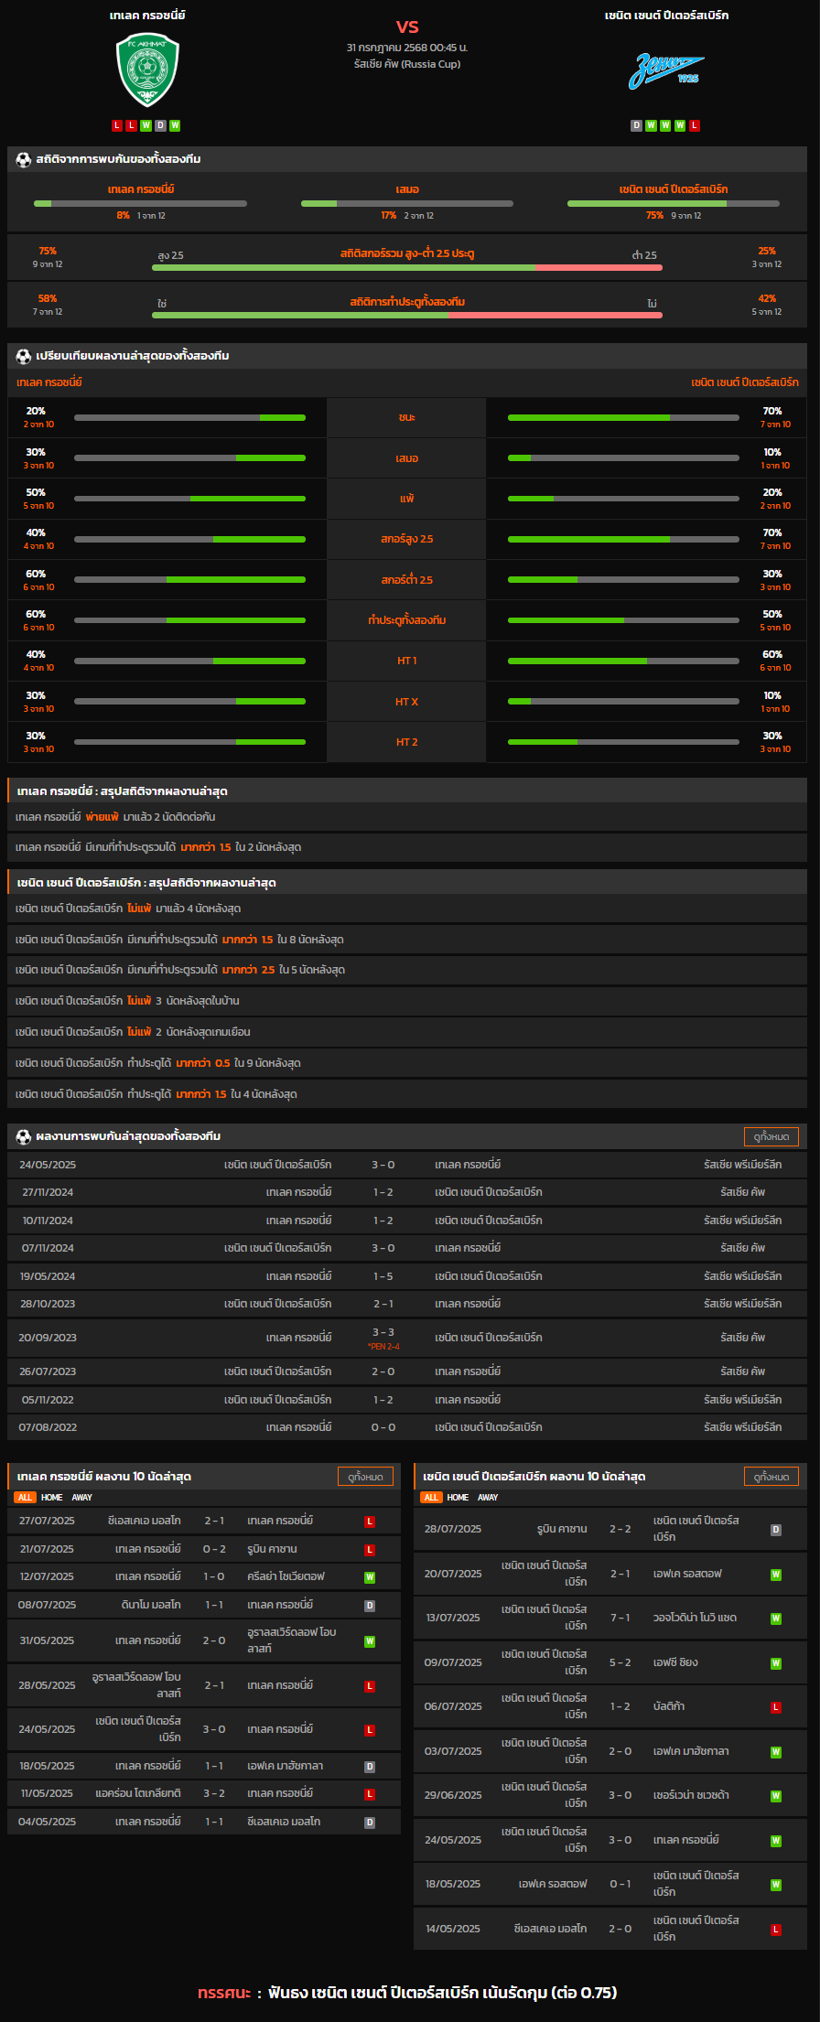820x2022 pixels.
Task: Click the 7 - 1 score in the 13/07/2025 row
Action: pos(620,1619)
